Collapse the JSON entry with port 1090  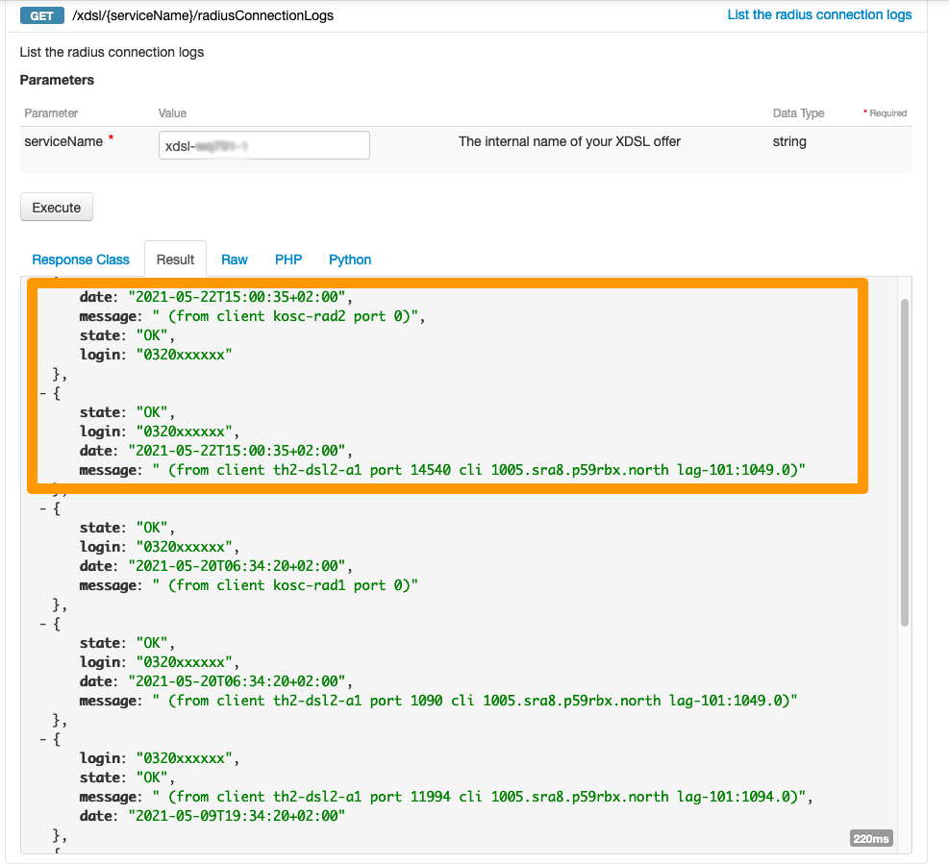pyautogui.click(x=43, y=624)
